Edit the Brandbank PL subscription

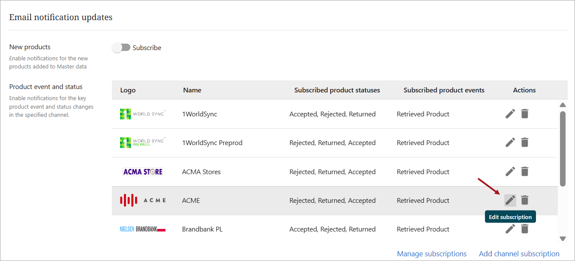[x=510, y=229]
